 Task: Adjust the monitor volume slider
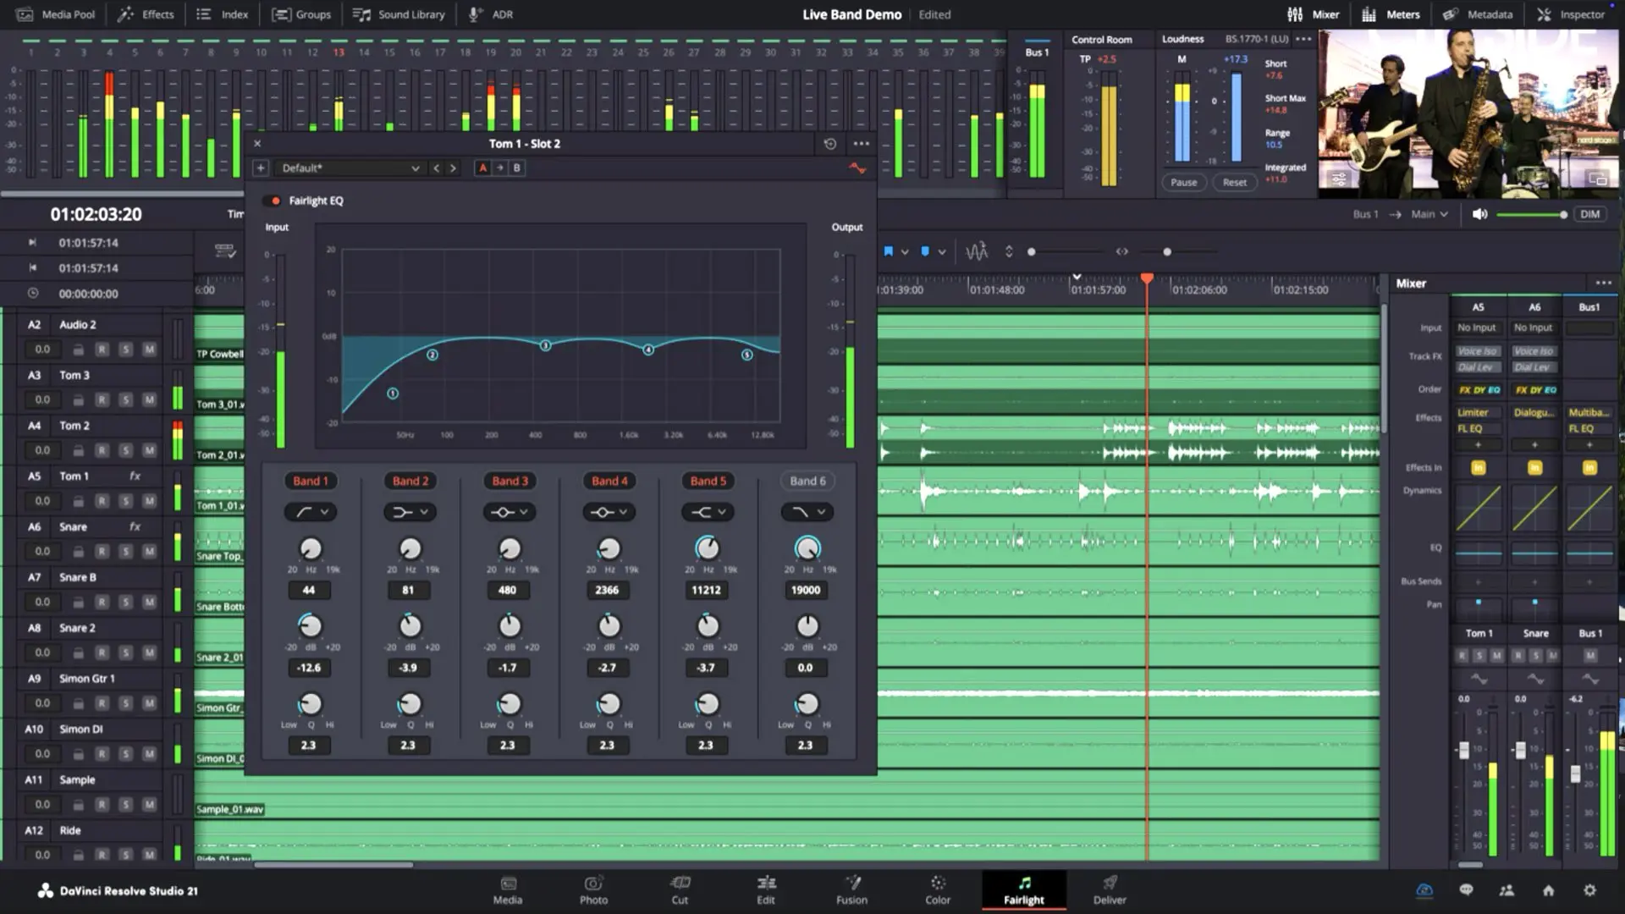(x=1532, y=214)
